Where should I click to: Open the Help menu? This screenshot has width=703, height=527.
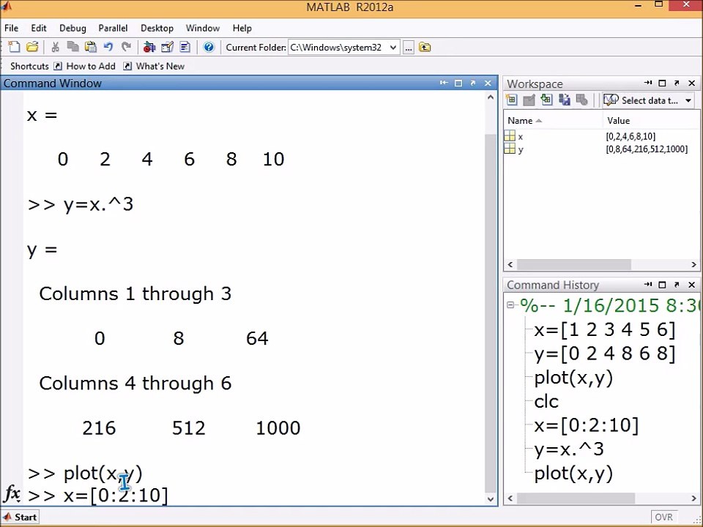[x=242, y=28]
